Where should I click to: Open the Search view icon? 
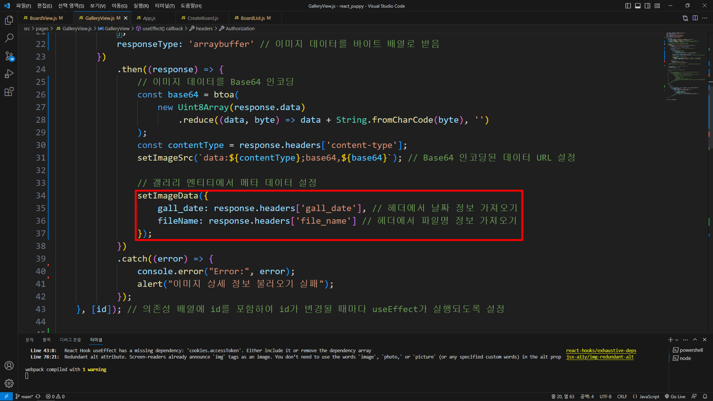coord(9,38)
